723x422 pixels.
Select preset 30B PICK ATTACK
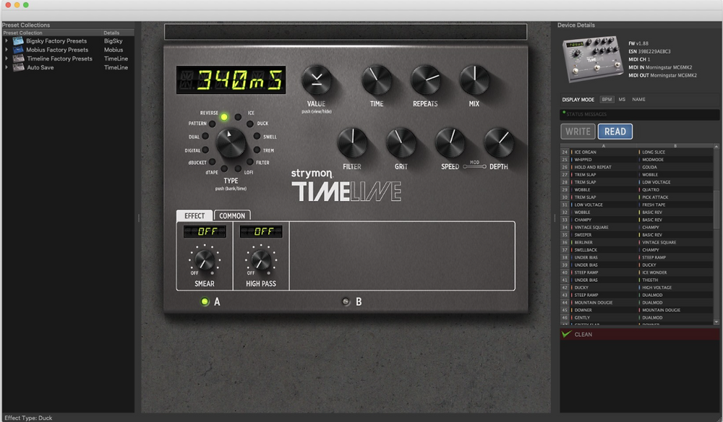click(675, 197)
